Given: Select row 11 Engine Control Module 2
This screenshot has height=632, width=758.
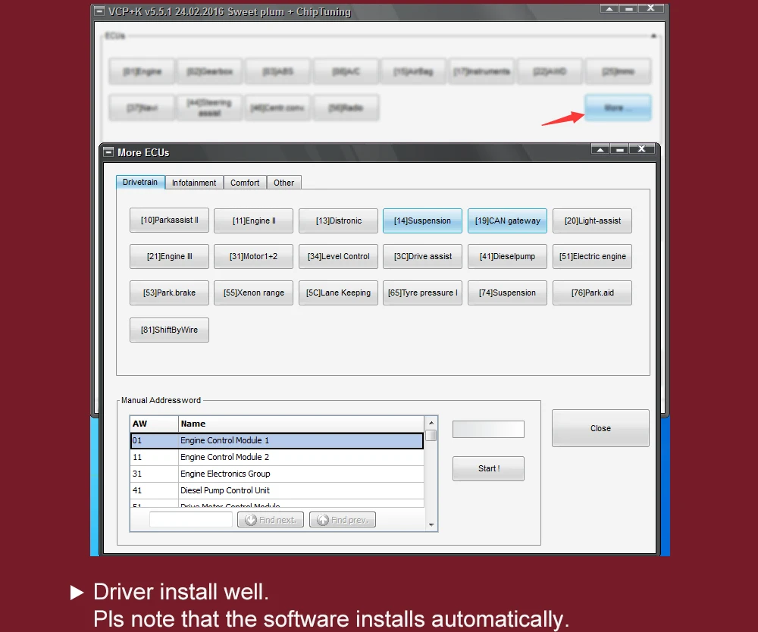Looking at the screenshot, I should click(x=277, y=457).
